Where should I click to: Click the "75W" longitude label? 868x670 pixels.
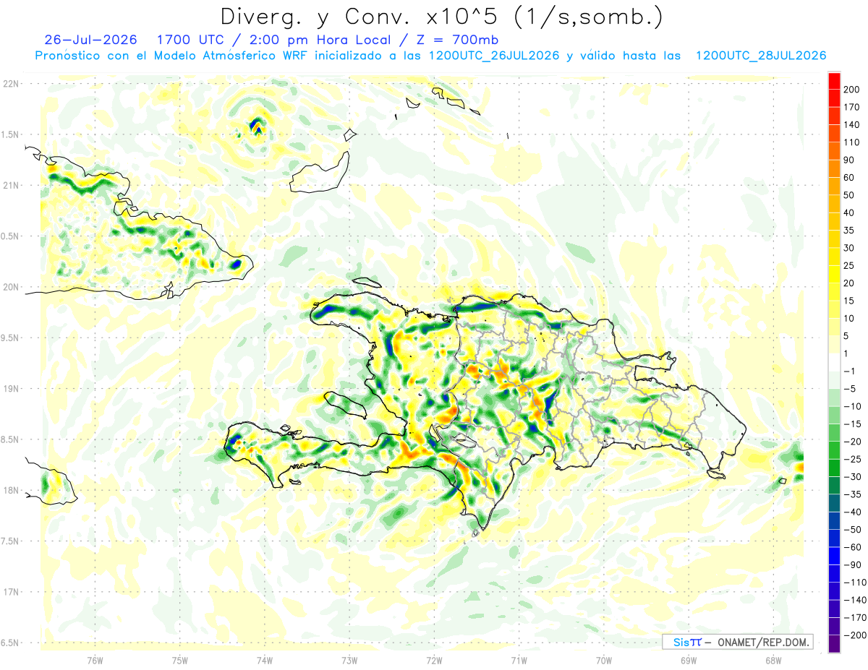pyautogui.click(x=179, y=660)
